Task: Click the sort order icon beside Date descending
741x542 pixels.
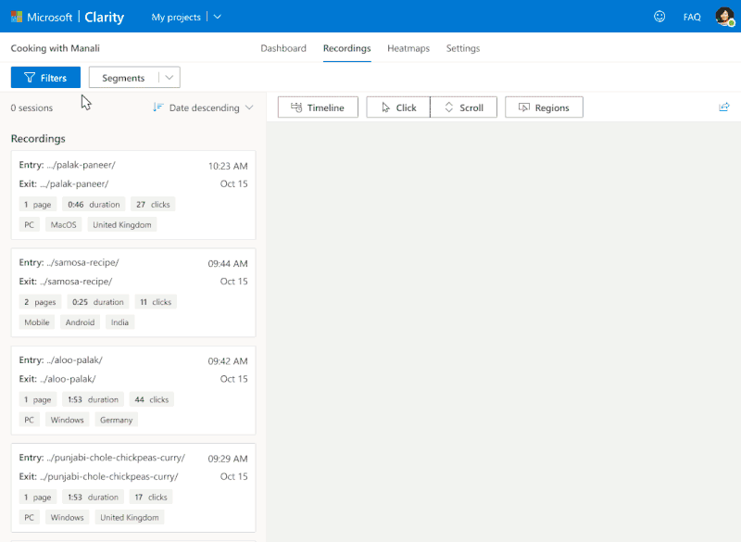Action: tap(158, 107)
